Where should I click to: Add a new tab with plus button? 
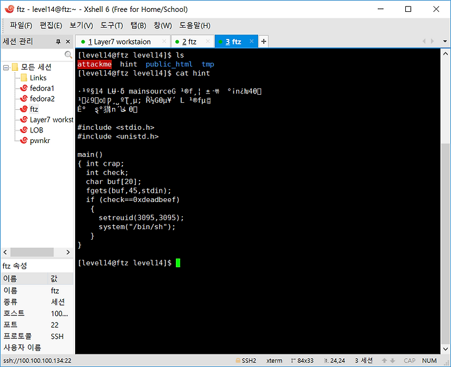(x=264, y=42)
